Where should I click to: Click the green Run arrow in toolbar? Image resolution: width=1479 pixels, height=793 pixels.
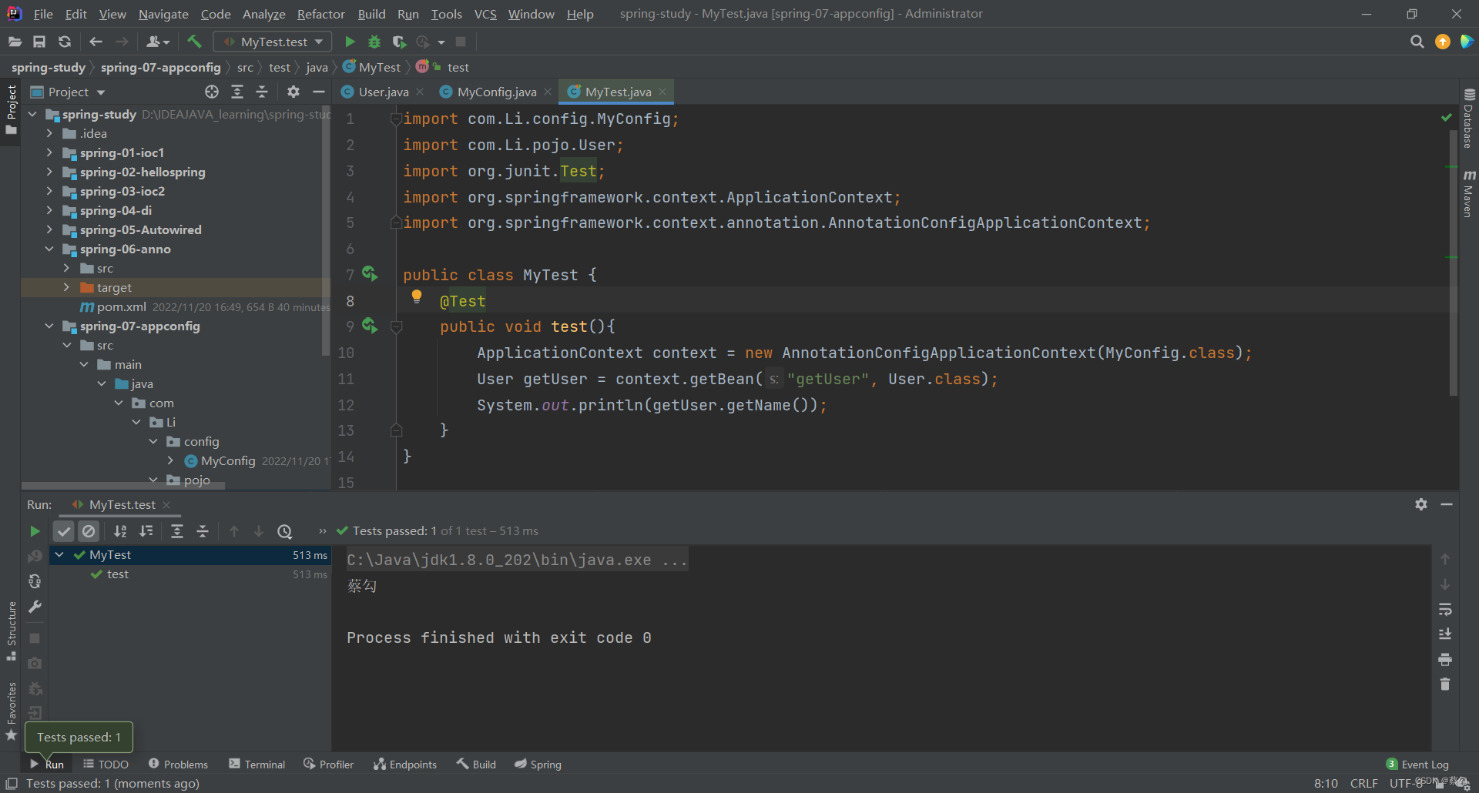350,42
